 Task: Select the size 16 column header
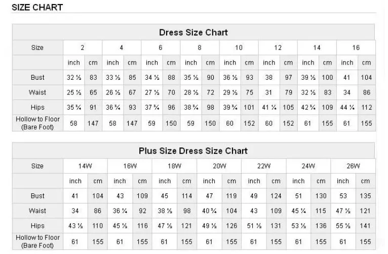coord(356,47)
